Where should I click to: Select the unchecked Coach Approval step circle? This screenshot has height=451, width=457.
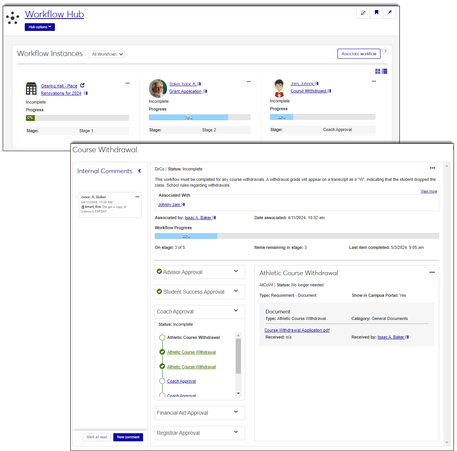pyautogui.click(x=162, y=381)
